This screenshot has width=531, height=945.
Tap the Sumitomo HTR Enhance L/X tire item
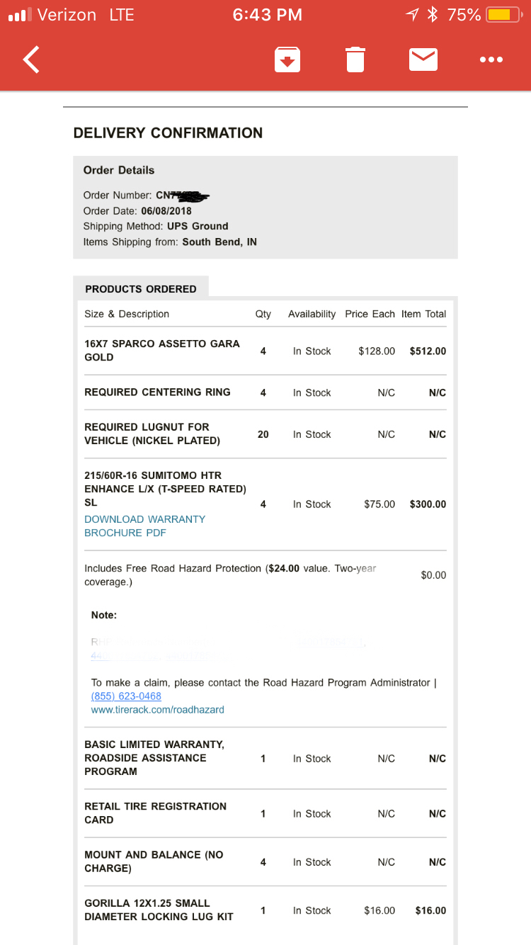(165, 489)
